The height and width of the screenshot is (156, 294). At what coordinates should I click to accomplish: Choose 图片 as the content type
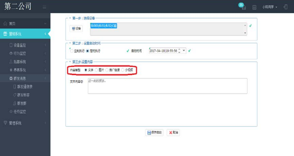(x=96, y=70)
